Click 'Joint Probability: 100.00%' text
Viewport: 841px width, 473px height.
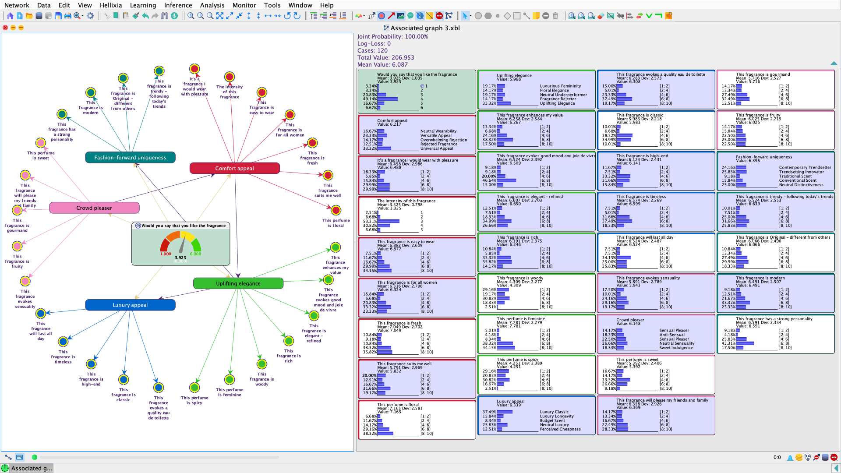point(392,37)
